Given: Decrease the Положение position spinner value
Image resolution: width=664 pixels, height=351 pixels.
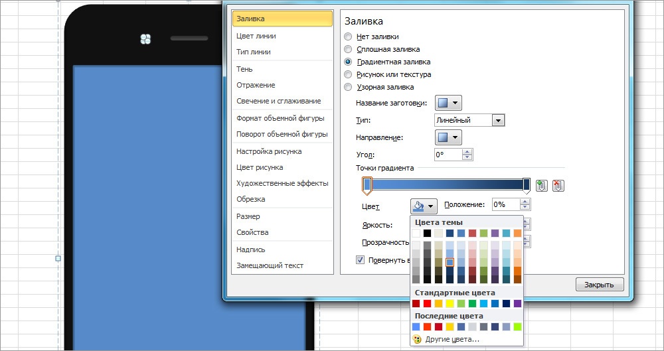Looking at the screenshot, I should point(525,208).
